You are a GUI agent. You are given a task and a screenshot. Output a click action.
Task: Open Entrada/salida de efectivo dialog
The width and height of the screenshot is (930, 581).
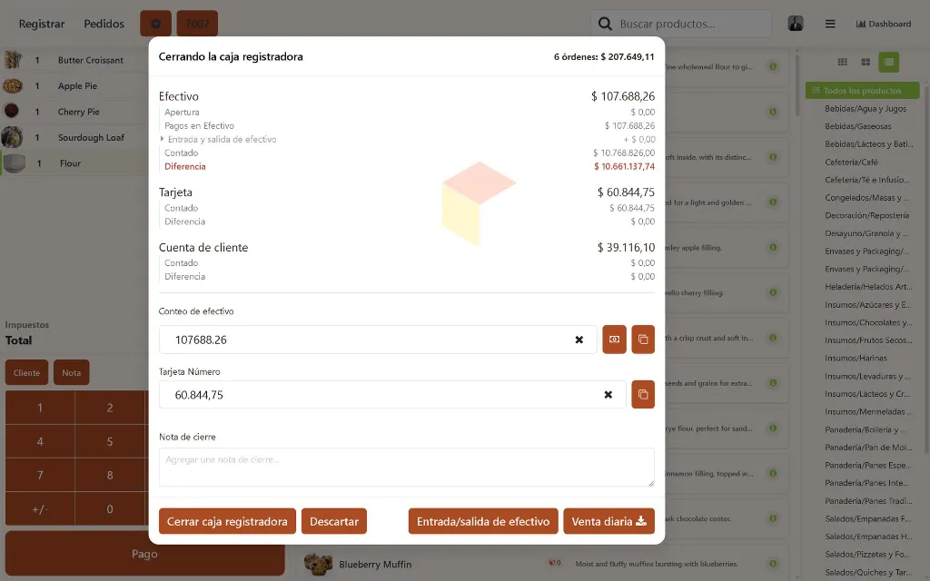[x=483, y=521]
